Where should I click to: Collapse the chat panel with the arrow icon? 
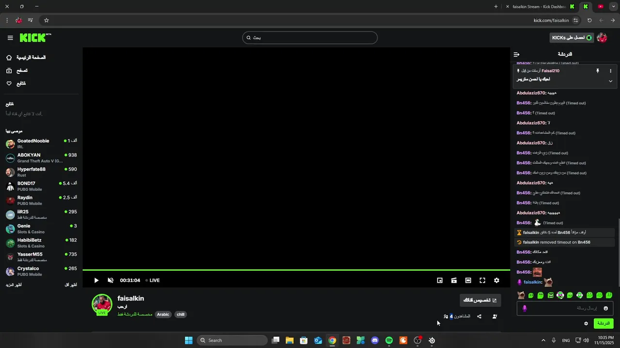(x=516, y=55)
